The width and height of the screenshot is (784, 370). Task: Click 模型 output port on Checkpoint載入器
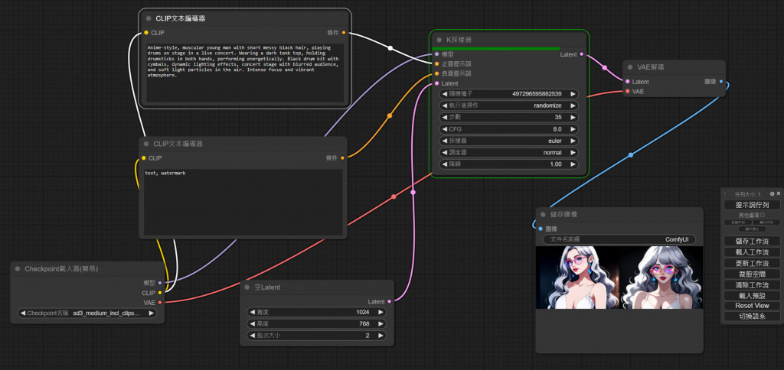[x=159, y=283]
